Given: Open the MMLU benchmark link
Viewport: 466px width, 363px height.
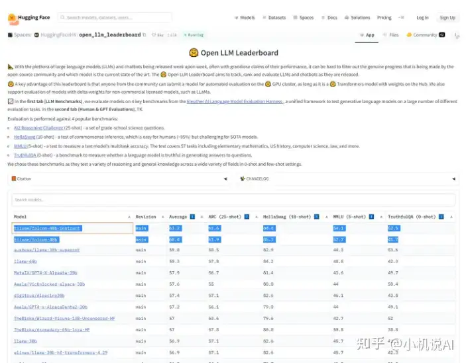Looking at the screenshot, I should tap(21, 146).
